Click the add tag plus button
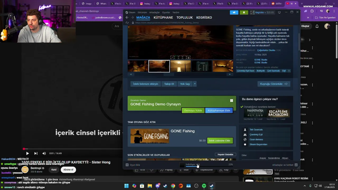 click(x=289, y=71)
